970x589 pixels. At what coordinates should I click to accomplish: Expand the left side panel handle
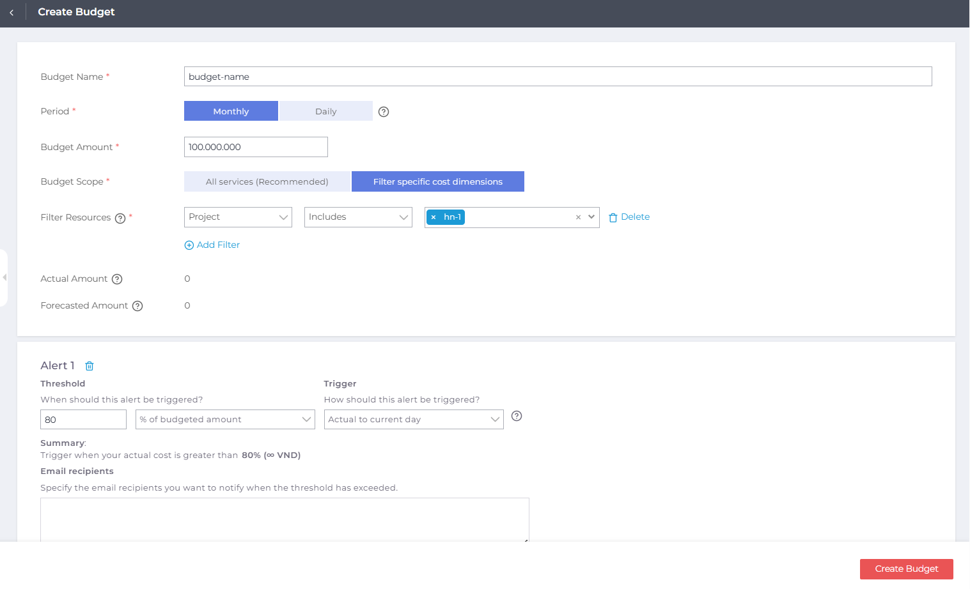(4, 278)
